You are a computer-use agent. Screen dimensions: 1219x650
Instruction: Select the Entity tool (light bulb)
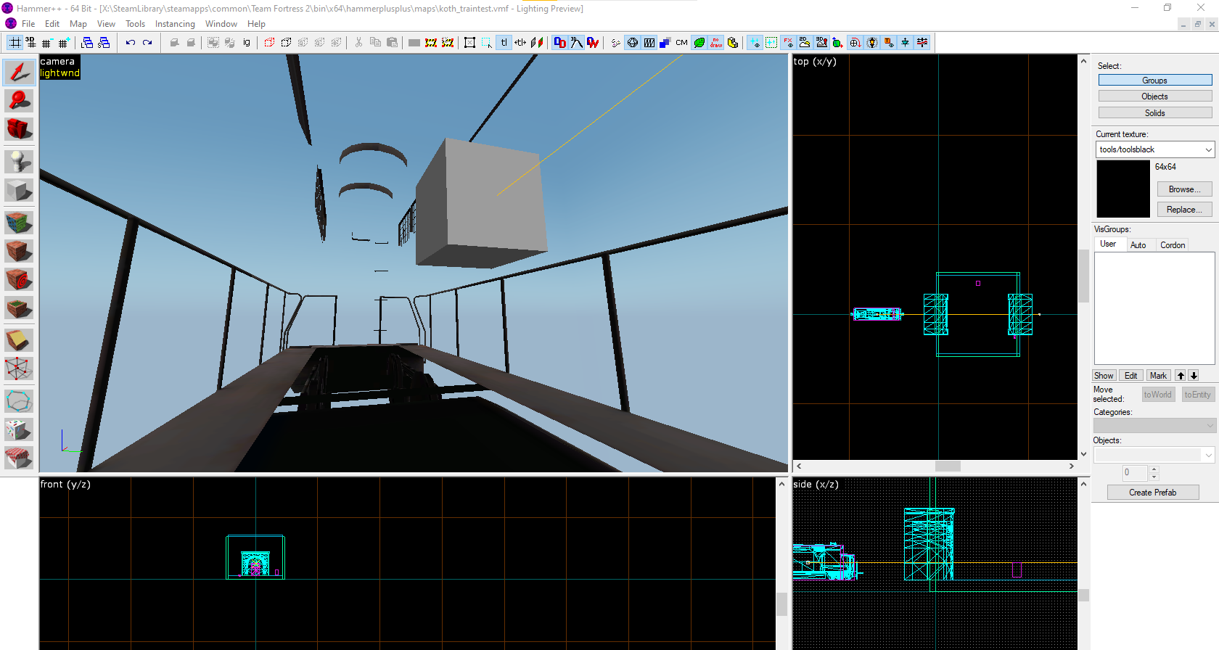click(19, 161)
